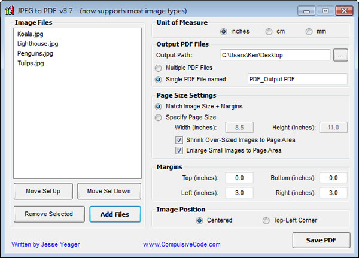Click Remove Selected button
The height and width of the screenshot is (258, 359).
click(x=49, y=214)
